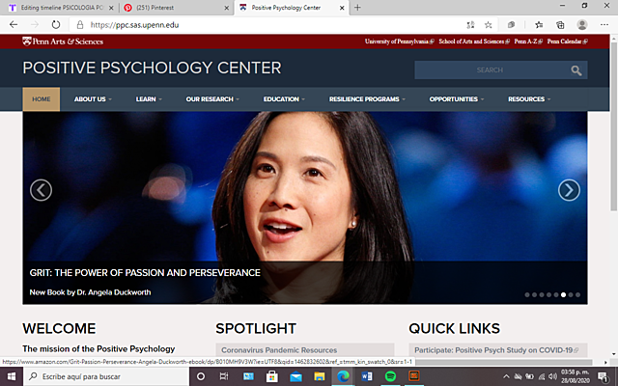Viewport: 618px width, 386px height.
Task: Switch to the Pinterest browser tab
Action: [x=176, y=8]
